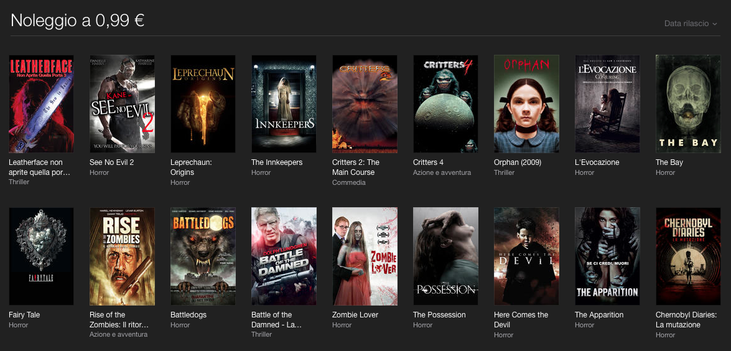The height and width of the screenshot is (351, 731).
Task: Click the title 'Leatherface non aprite quella por…'
Action: click(40, 167)
